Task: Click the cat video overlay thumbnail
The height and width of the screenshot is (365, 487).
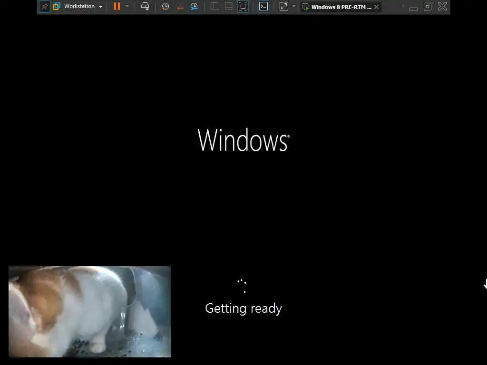Action: 89,312
